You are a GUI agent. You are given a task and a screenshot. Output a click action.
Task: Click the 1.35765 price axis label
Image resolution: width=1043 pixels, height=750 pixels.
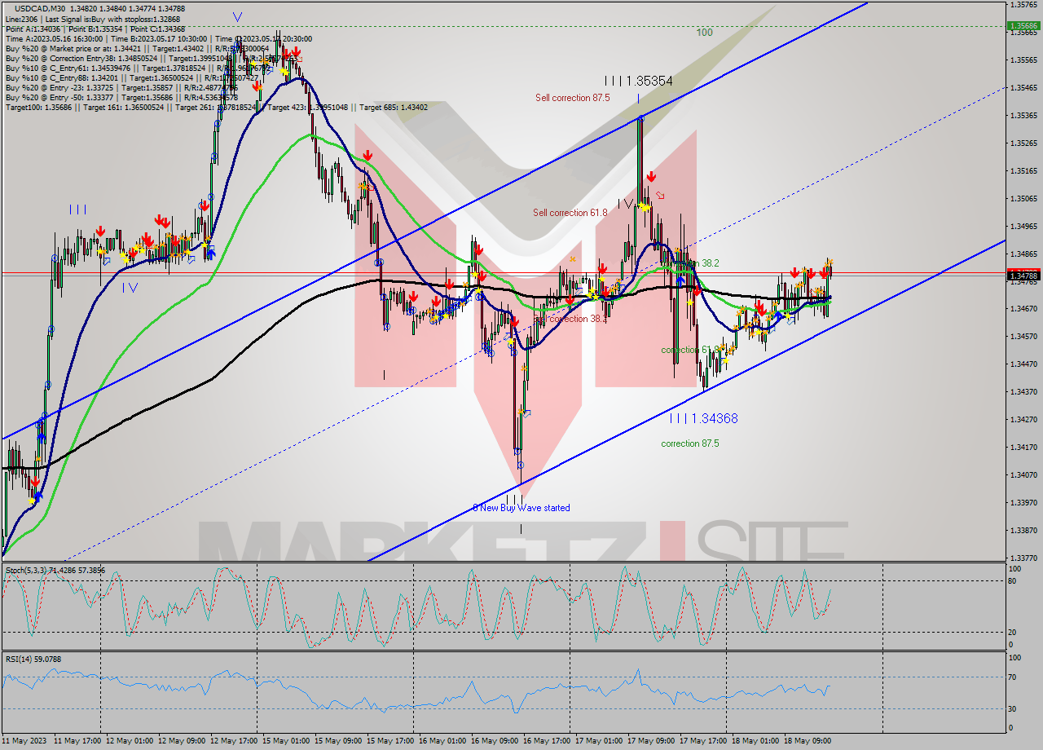pos(1023,4)
